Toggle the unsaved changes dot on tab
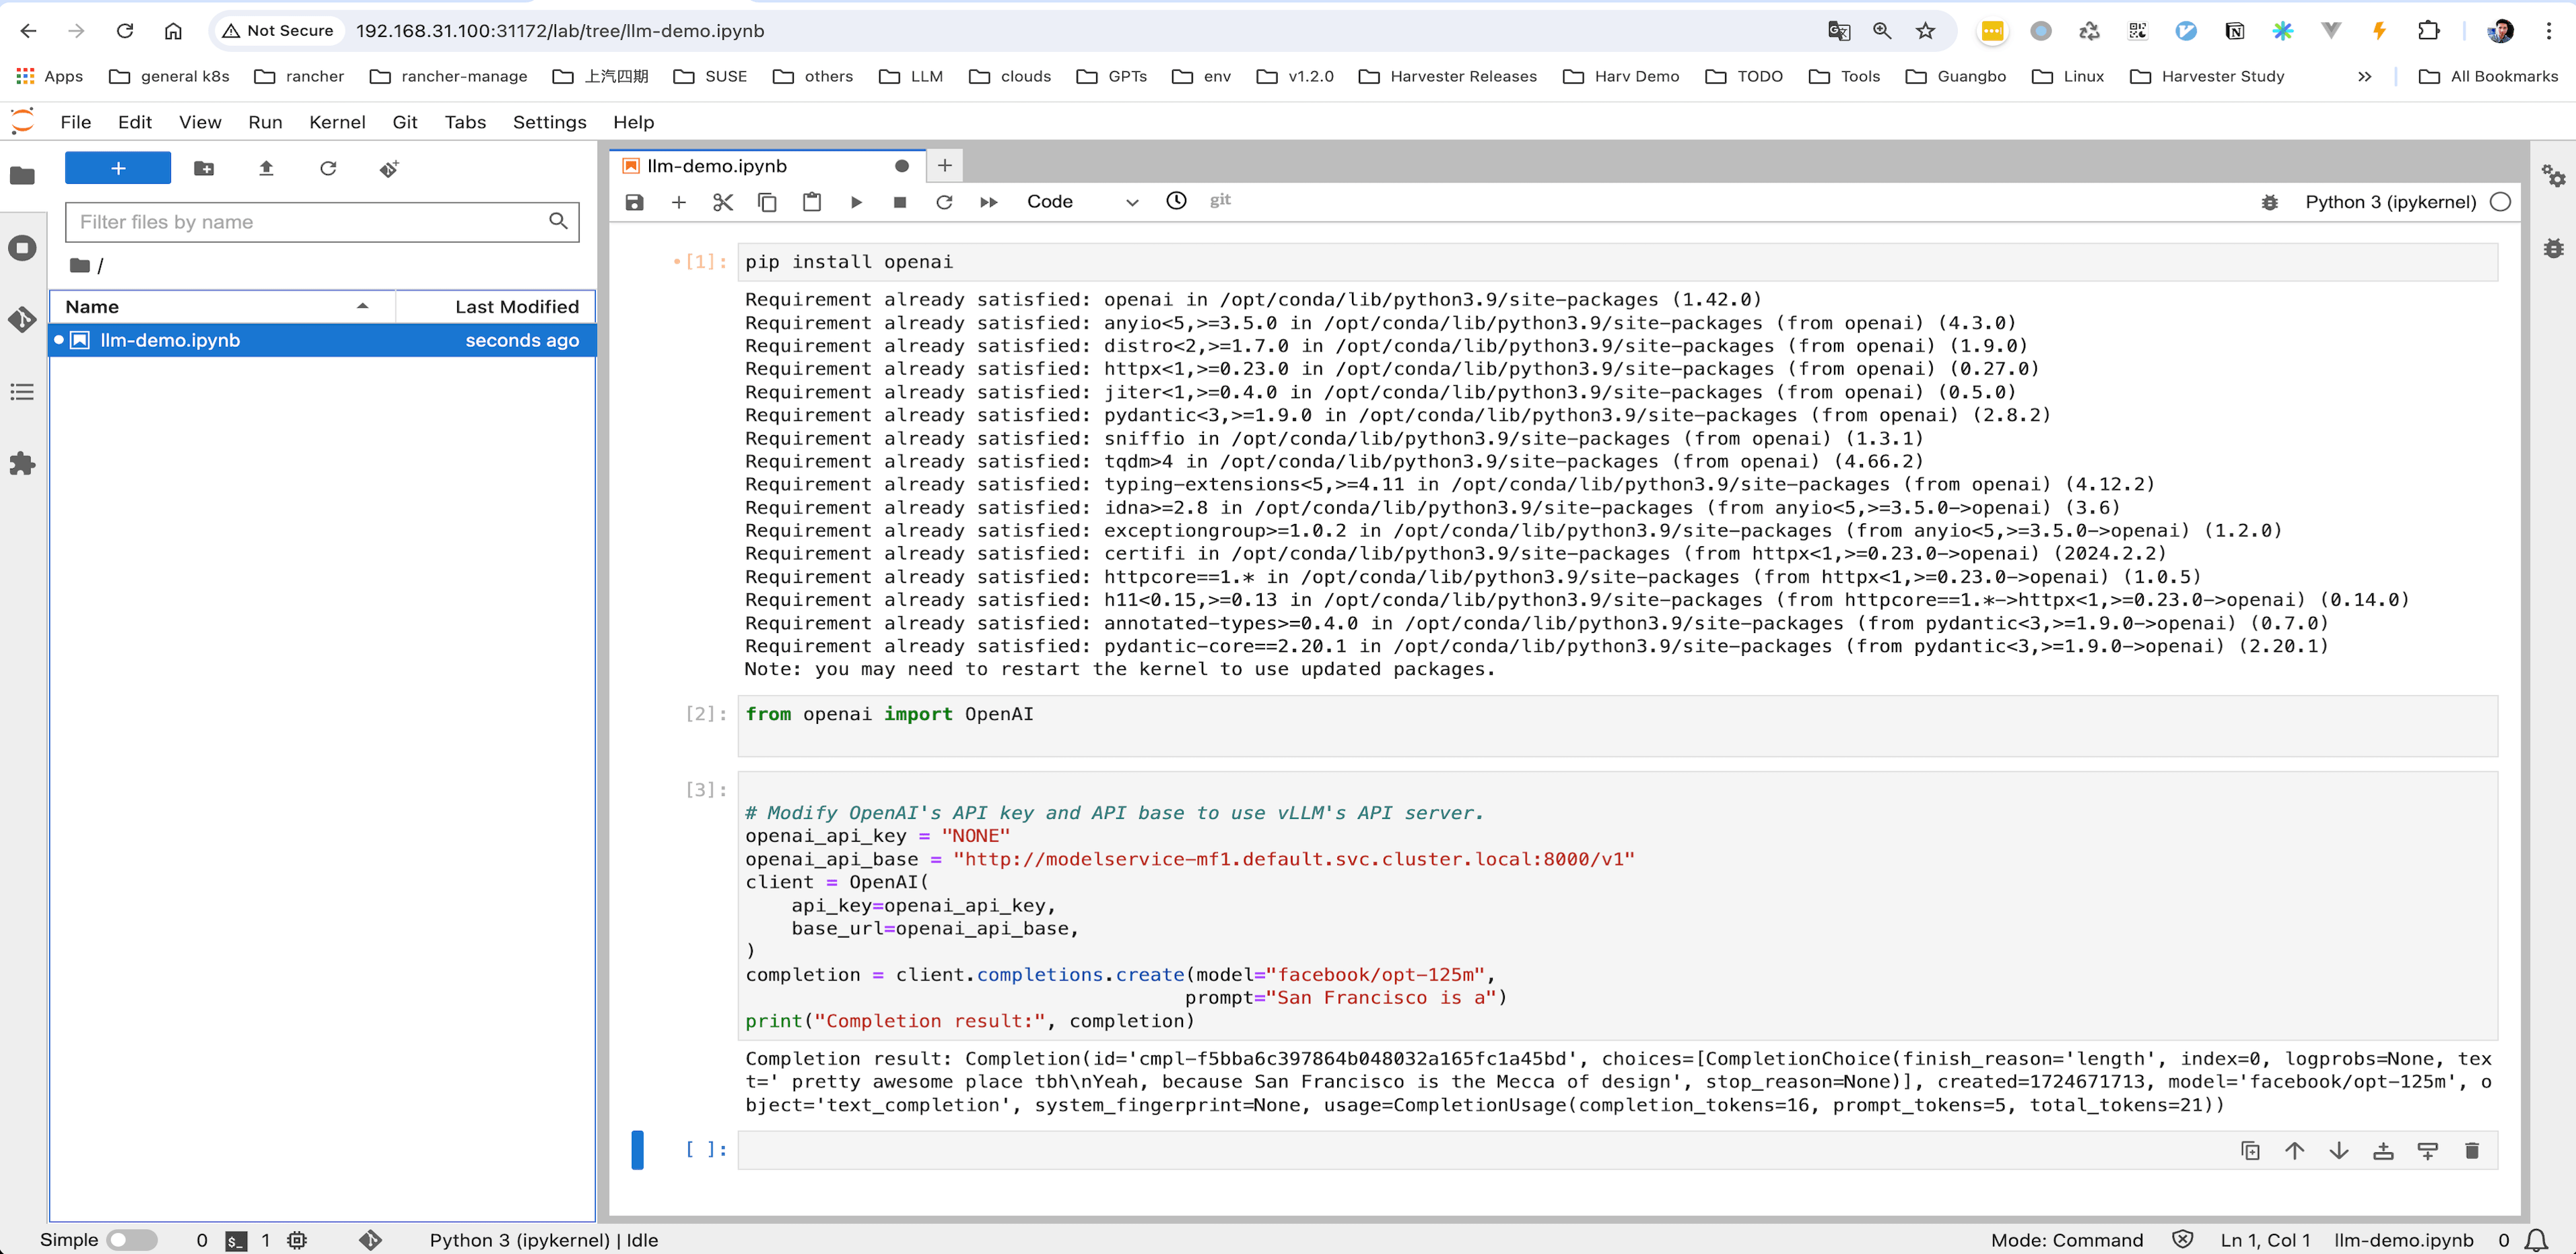2576x1254 pixels. point(902,164)
